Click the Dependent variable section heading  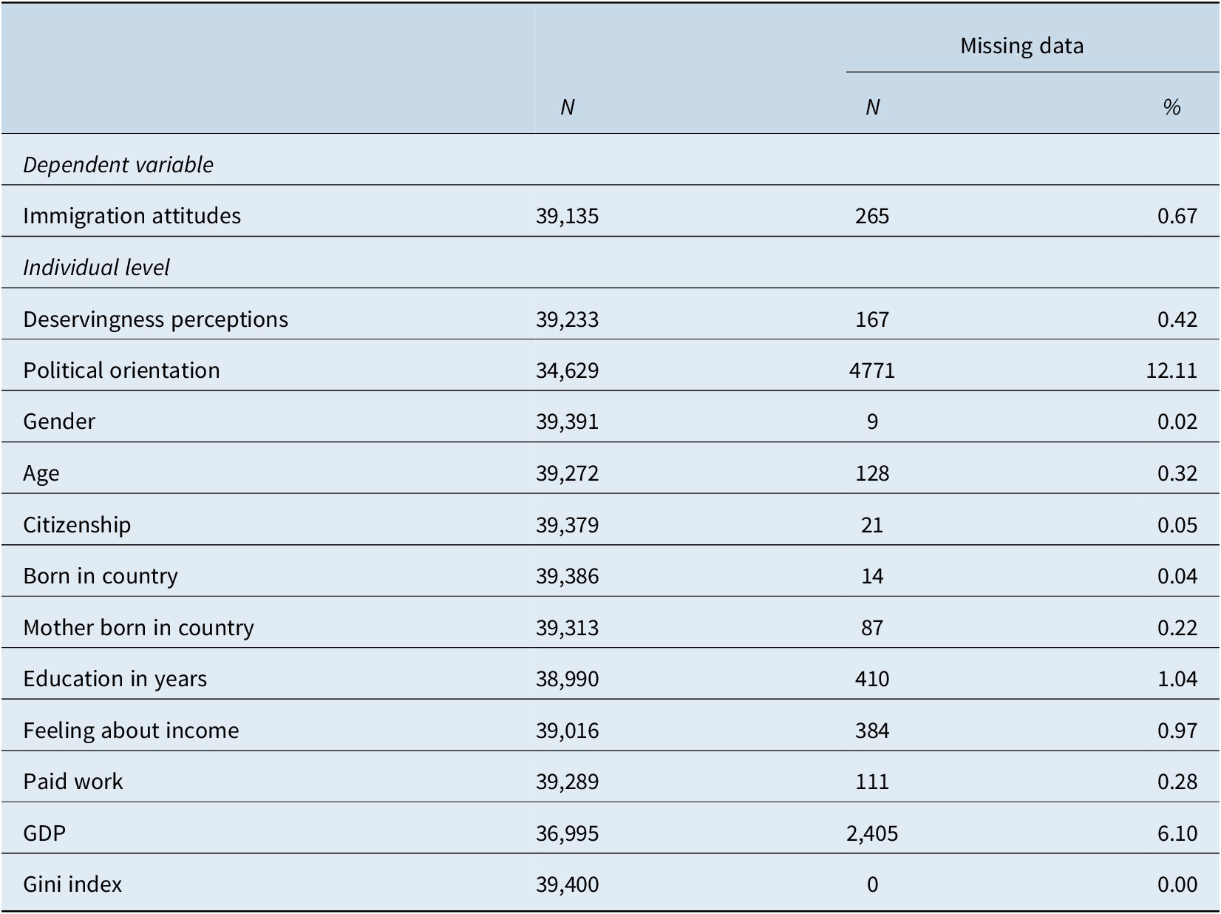[x=118, y=164]
